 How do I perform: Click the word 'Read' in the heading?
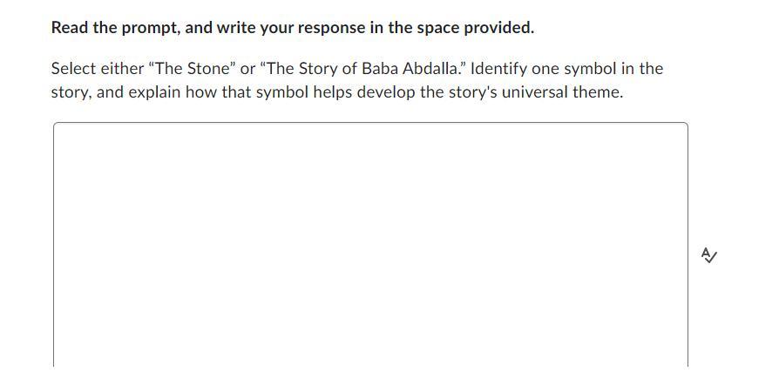pyautogui.click(x=70, y=27)
